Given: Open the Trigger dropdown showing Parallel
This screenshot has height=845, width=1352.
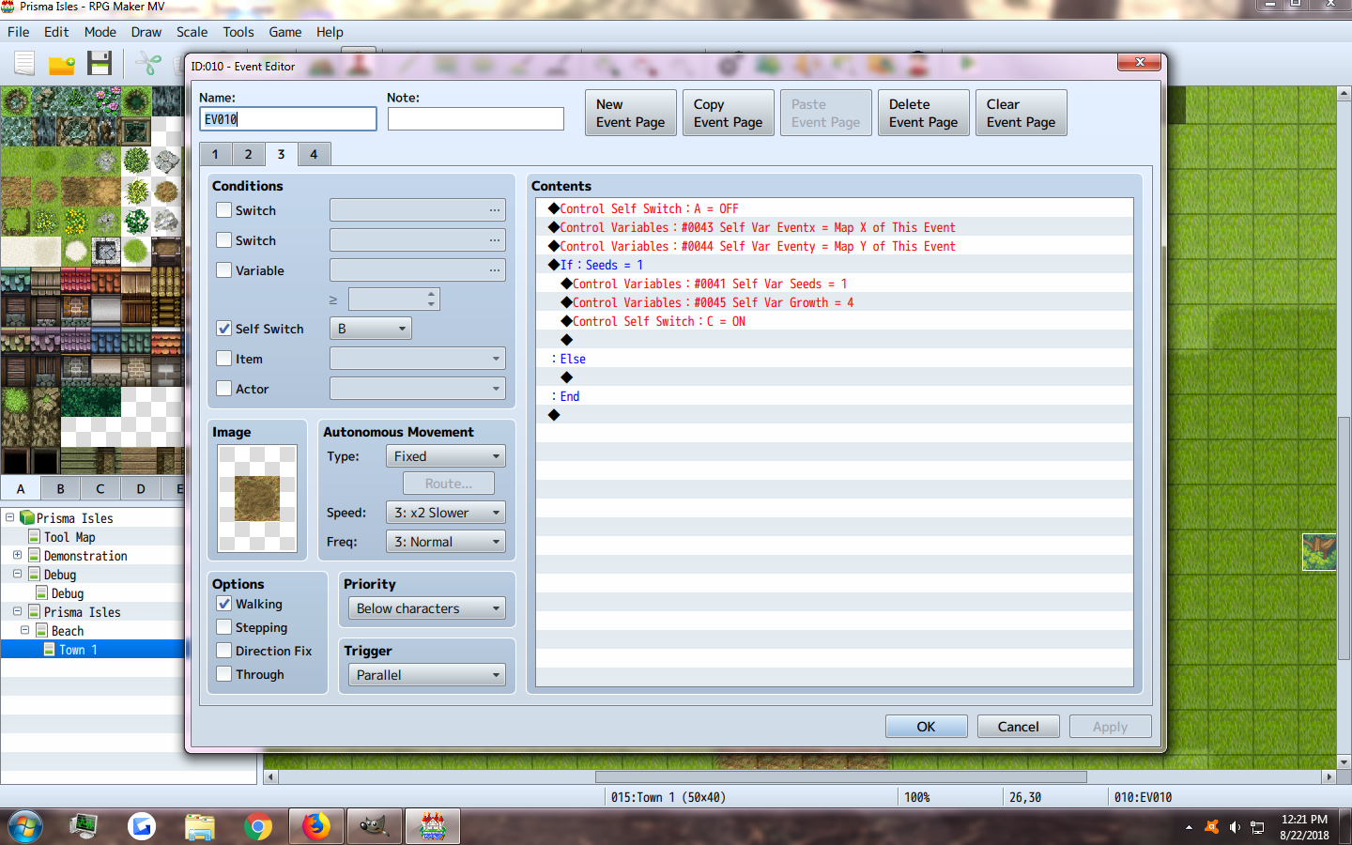Looking at the screenshot, I should coord(427,675).
